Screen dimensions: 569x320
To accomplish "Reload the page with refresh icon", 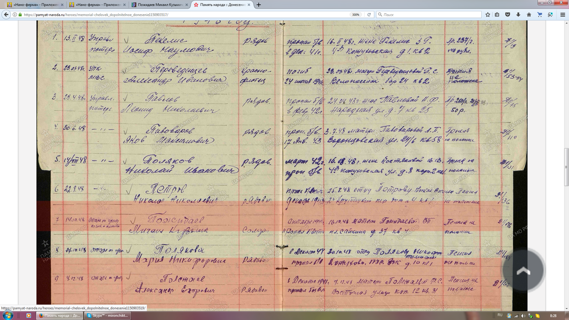I will (x=369, y=15).
